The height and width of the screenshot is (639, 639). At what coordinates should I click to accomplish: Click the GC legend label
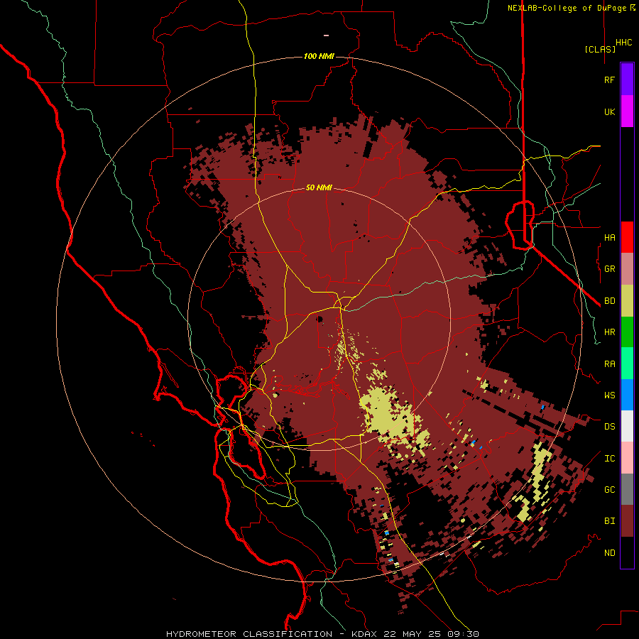click(x=609, y=490)
